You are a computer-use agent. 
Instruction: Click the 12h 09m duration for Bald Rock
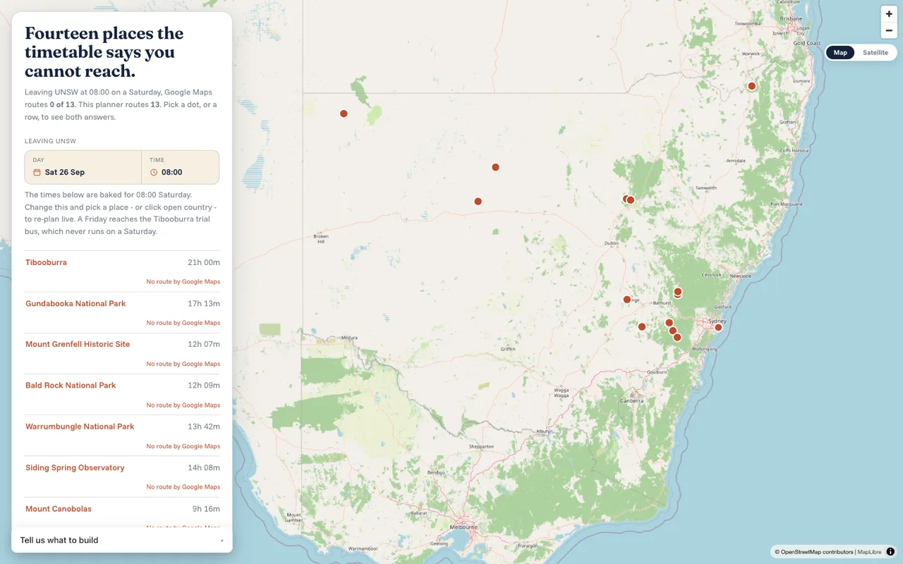204,385
